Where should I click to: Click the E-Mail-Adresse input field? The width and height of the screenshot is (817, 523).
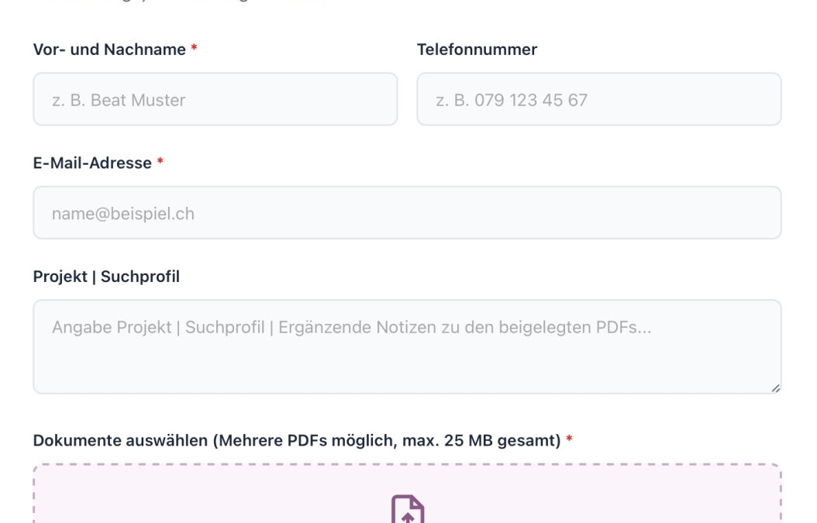[407, 212]
